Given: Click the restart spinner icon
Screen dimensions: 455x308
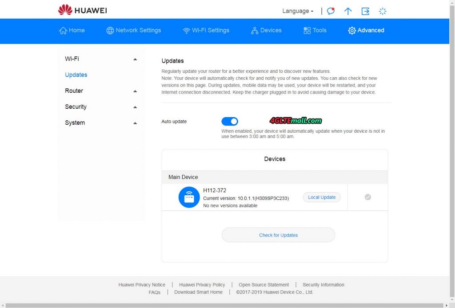Looking at the screenshot, I should coord(383,11).
